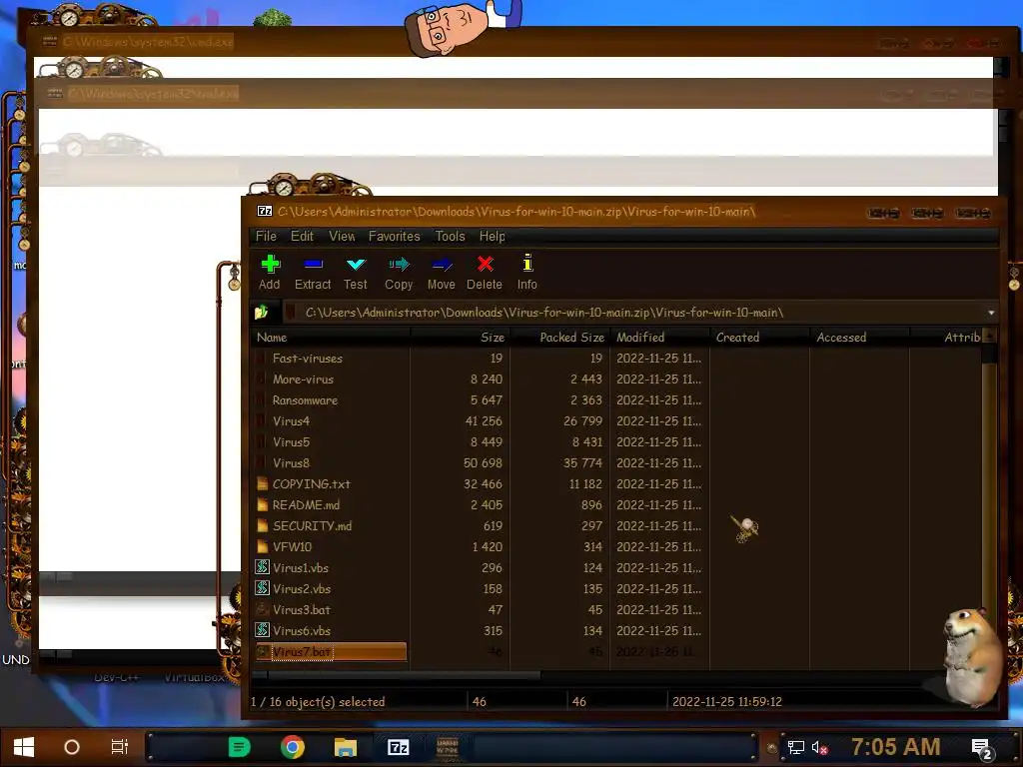
Task: Sort by the Created column header
Action: click(760, 338)
